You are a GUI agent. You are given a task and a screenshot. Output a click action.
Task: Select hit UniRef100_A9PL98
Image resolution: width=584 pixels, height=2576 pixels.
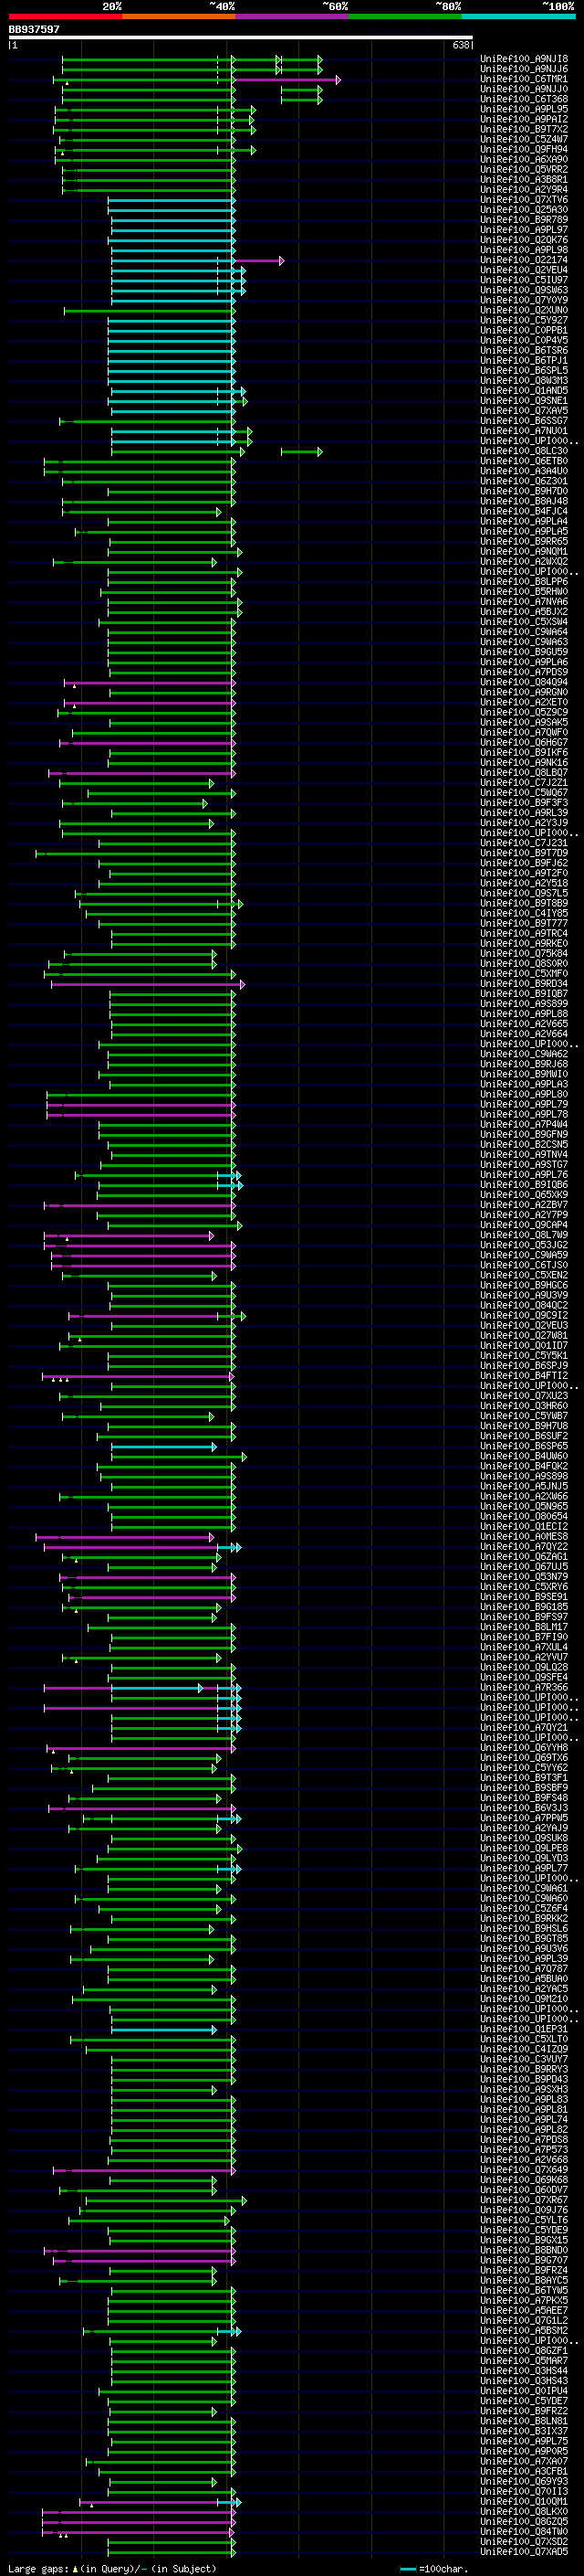coord(524,250)
